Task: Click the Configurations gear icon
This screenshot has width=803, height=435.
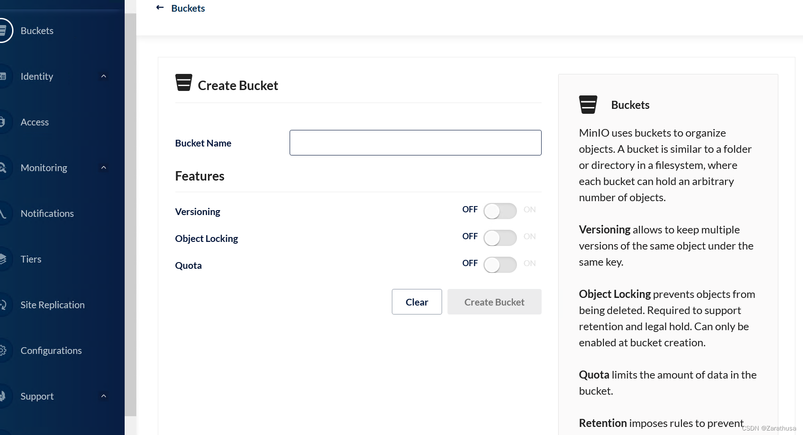Action: [3, 350]
